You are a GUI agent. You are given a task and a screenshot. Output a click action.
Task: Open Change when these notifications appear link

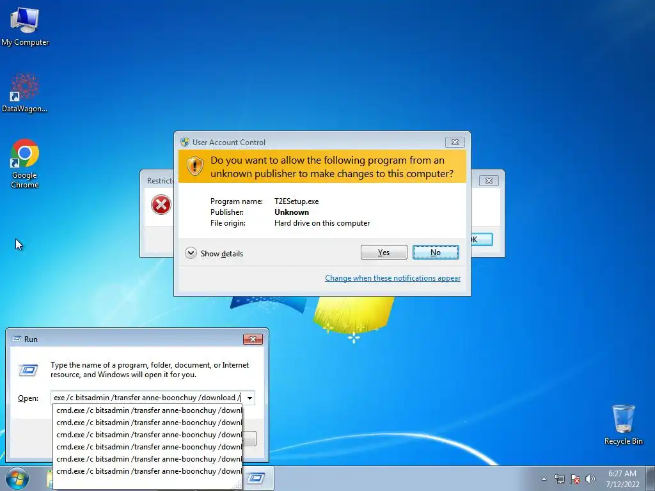(x=393, y=278)
